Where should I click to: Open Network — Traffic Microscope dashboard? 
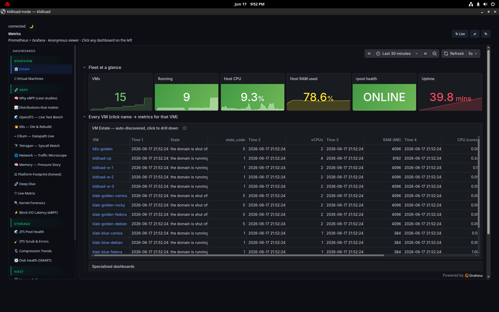click(x=42, y=155)
